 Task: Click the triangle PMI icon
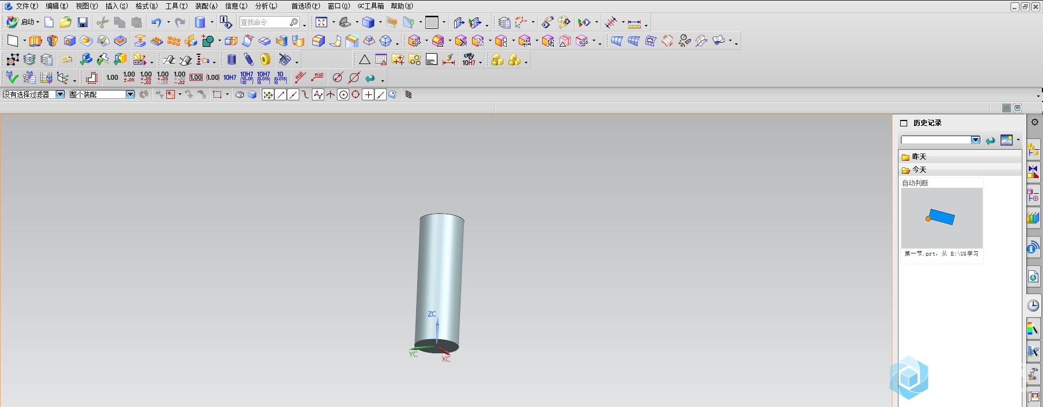point(365,60)
